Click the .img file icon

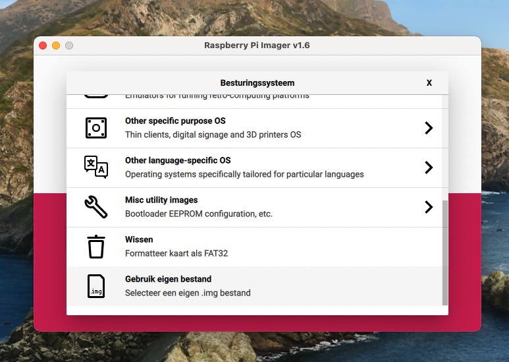[96, 286]
